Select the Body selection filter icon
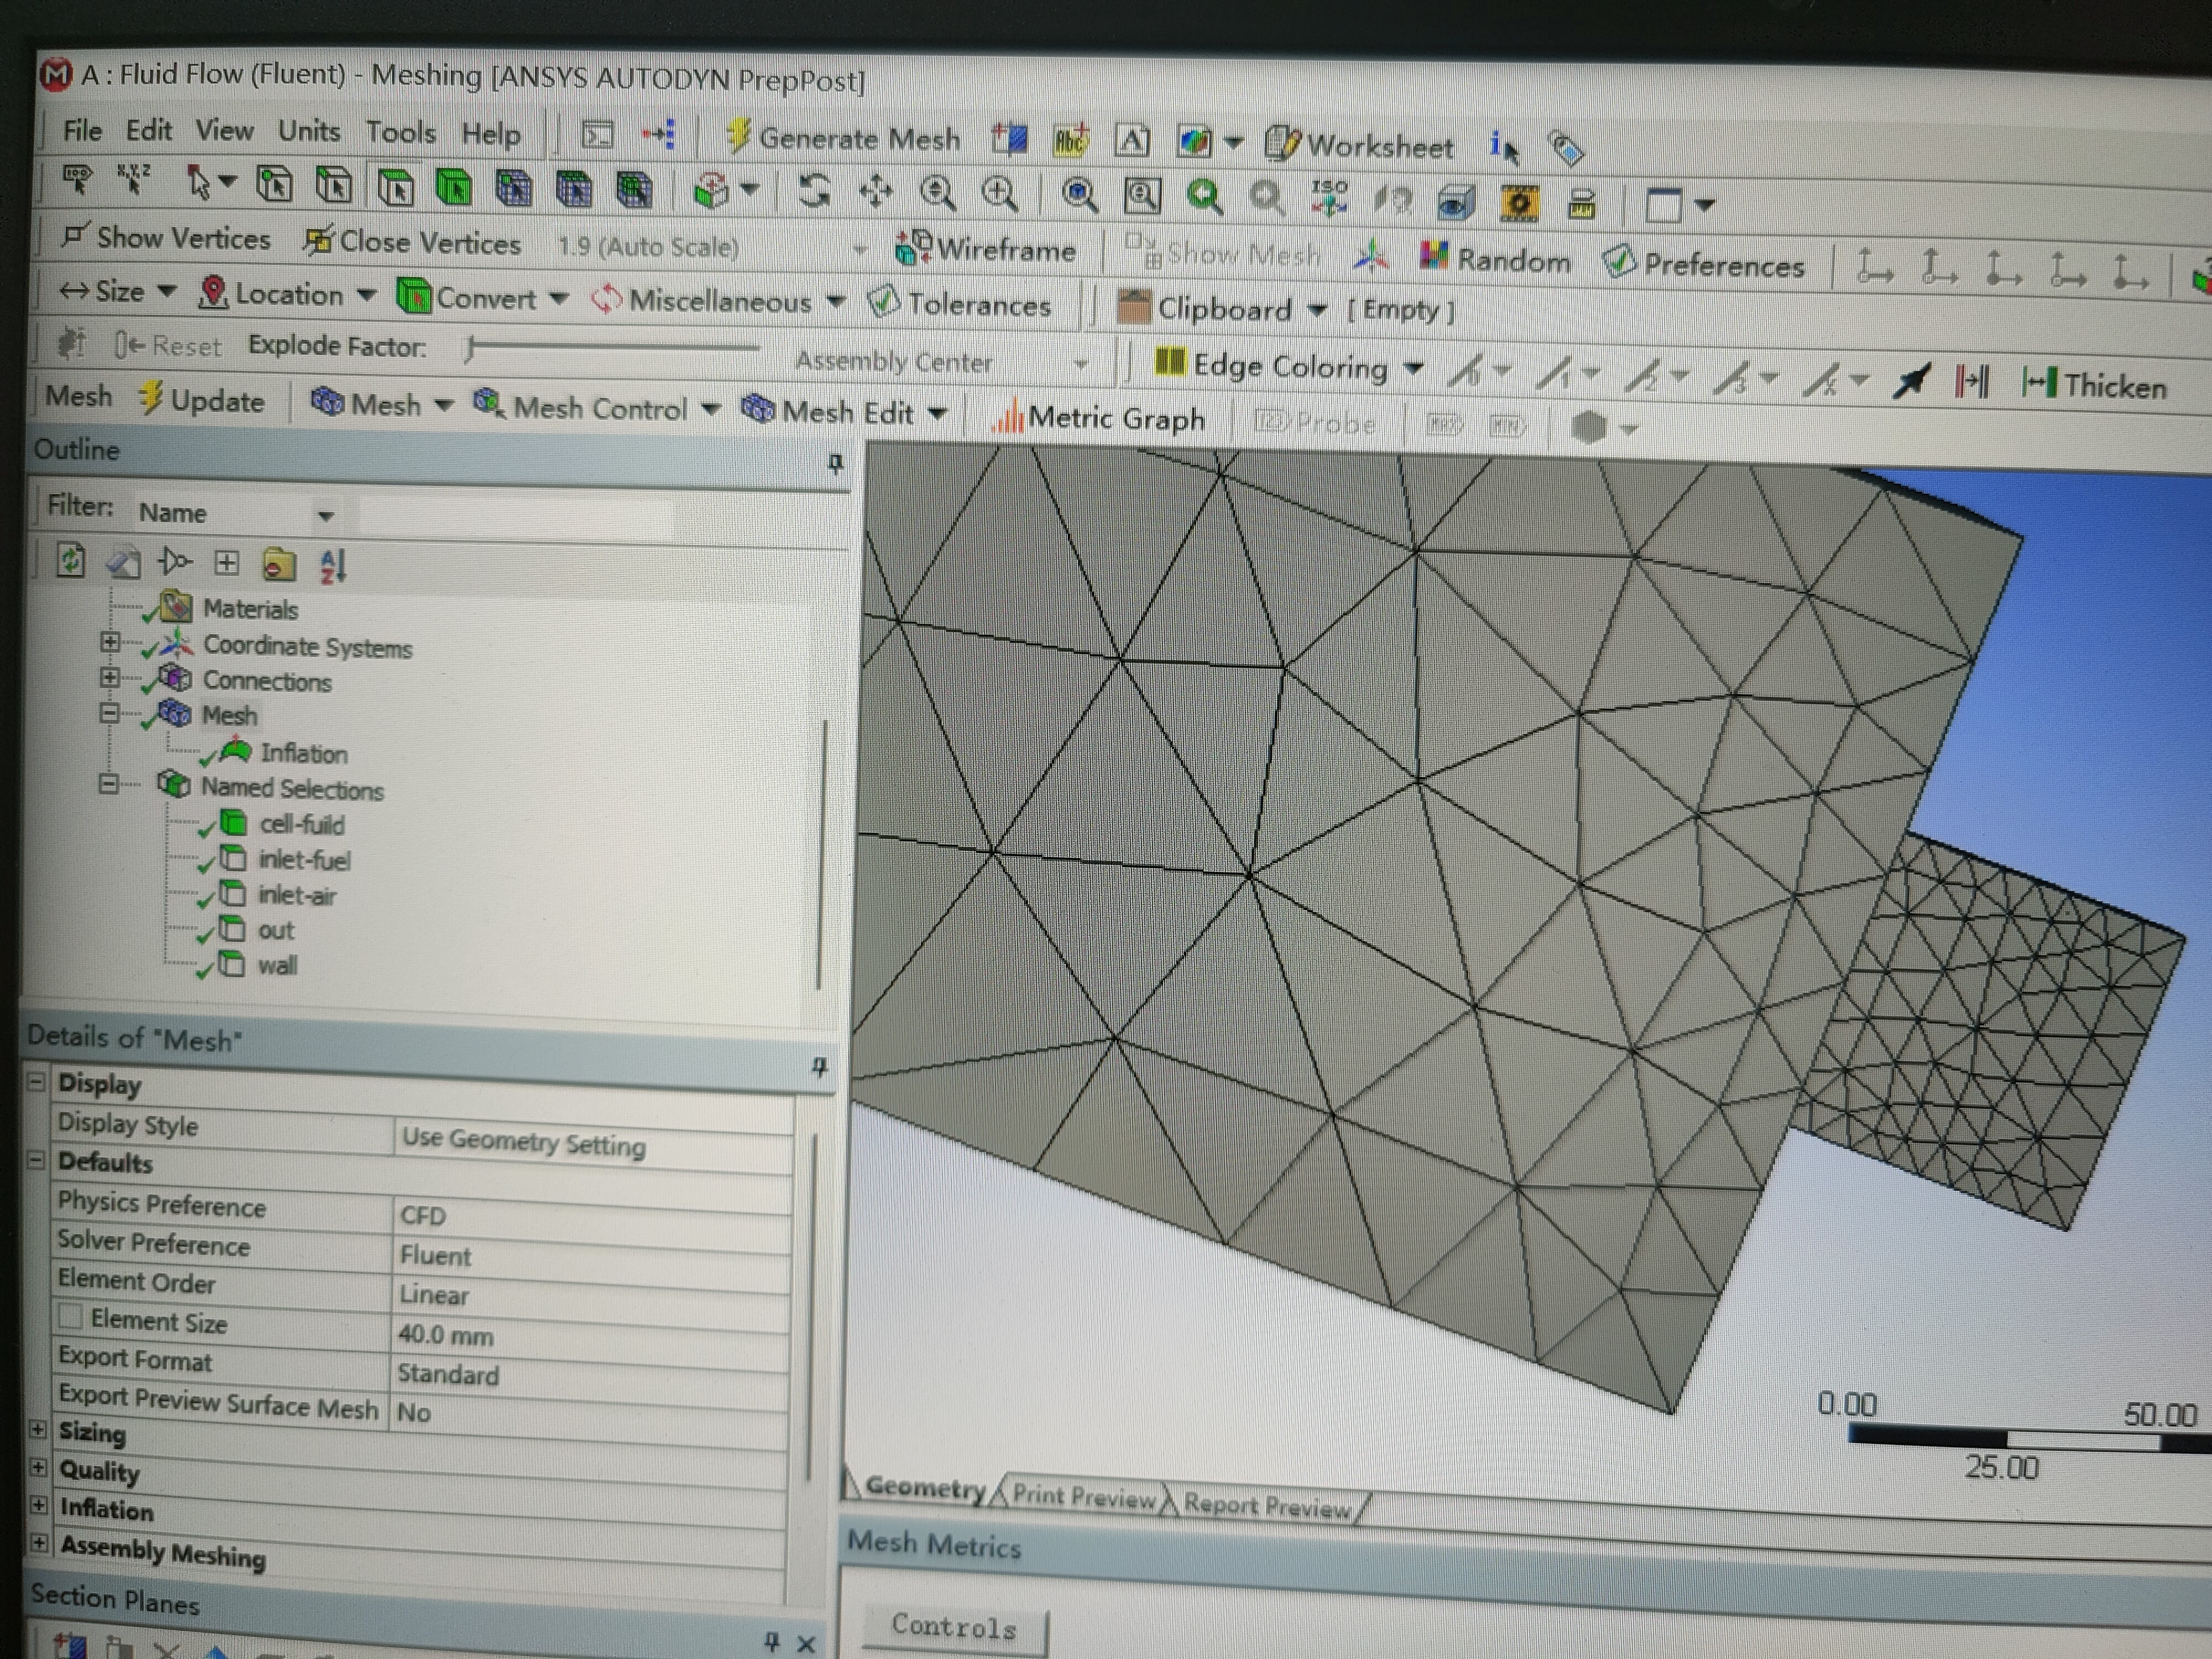Image resolution: width=2212 pixels, height=1659 pixels. click(x=454, y=188)
